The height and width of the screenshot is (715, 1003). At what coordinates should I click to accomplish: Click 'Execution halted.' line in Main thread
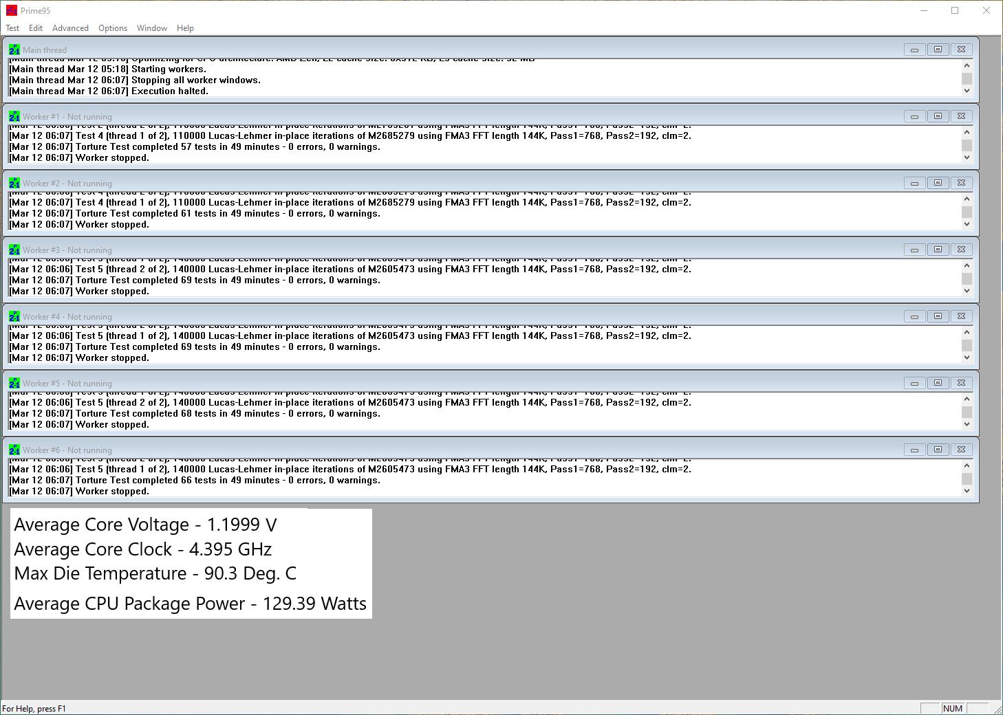pyautogui.click(x=109, y=91)
